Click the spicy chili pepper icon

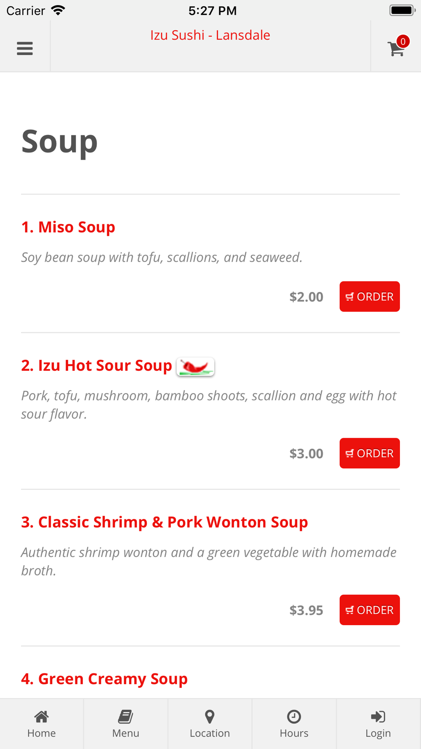195,367
